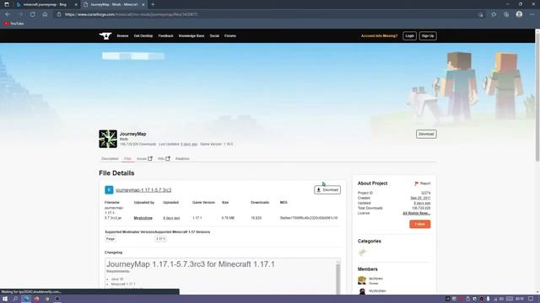This screenshot has width=540, height=303.
Task: Click the orange Follow button
Action: pos(420,224)
